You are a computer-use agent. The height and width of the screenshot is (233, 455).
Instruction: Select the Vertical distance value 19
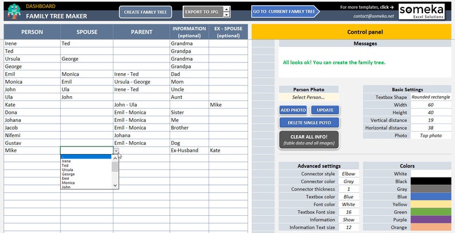[x=430, y=120]
